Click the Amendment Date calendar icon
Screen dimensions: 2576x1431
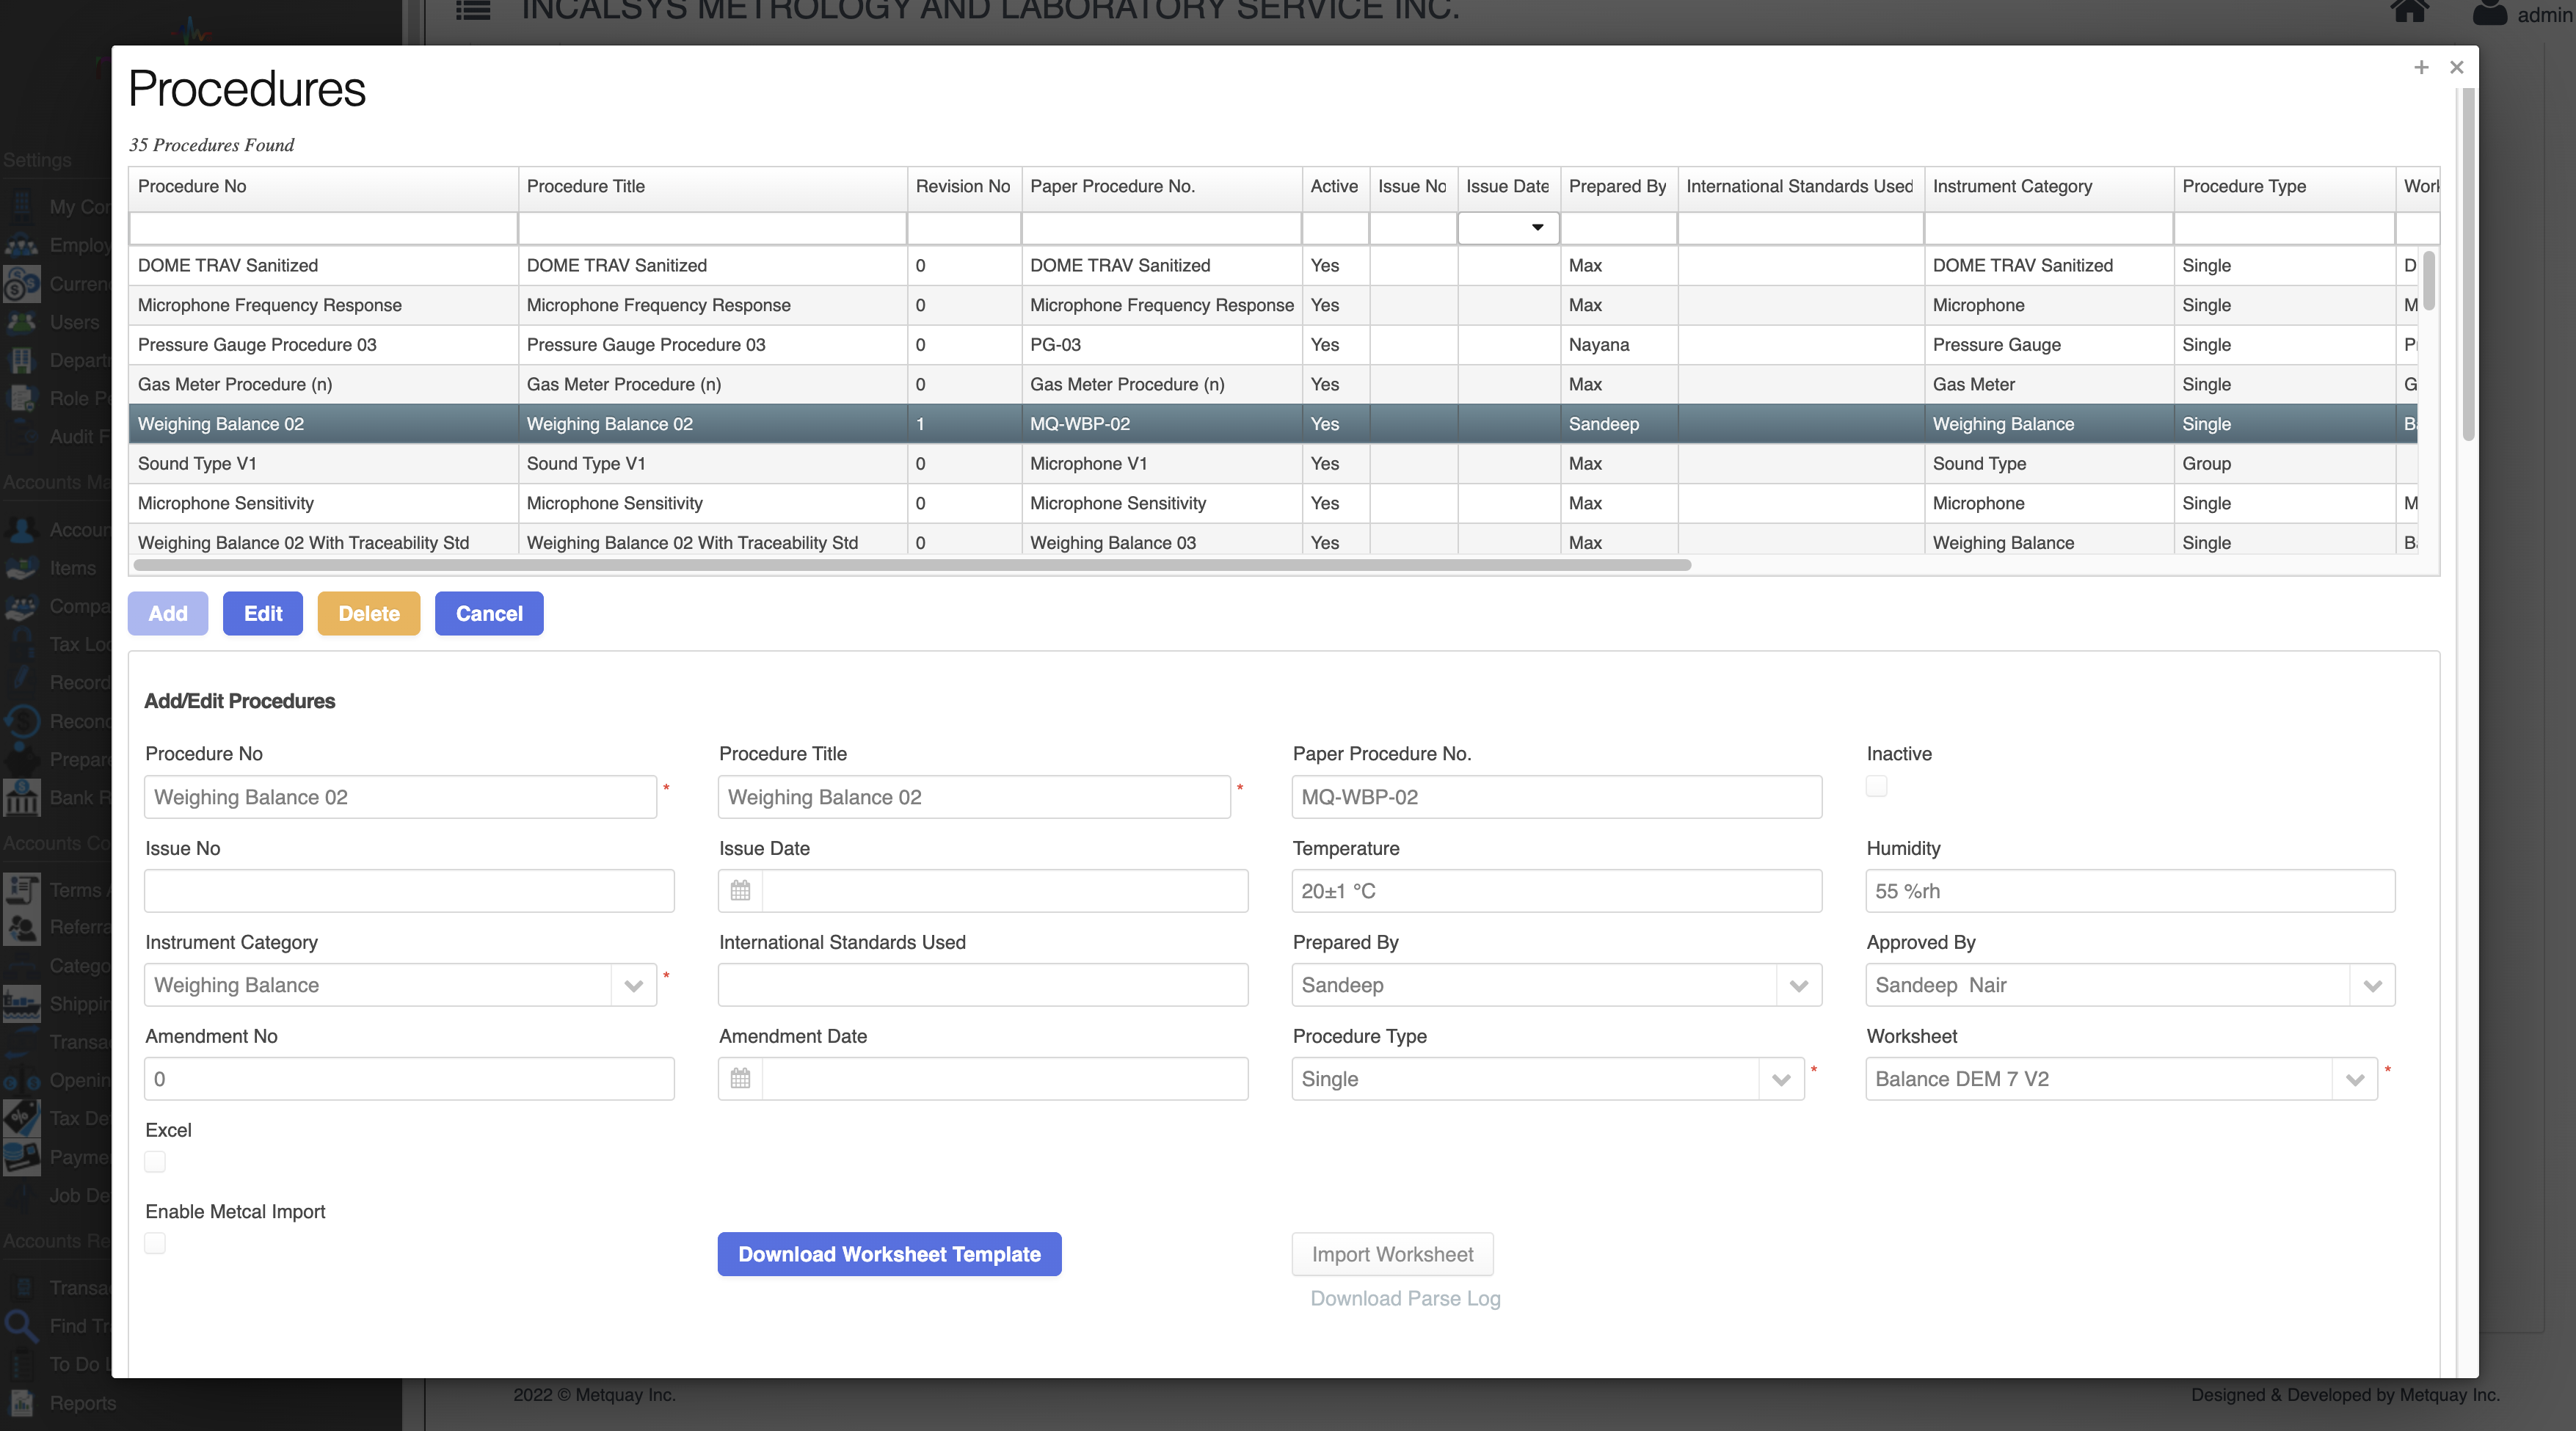(x=740, y=1078)
